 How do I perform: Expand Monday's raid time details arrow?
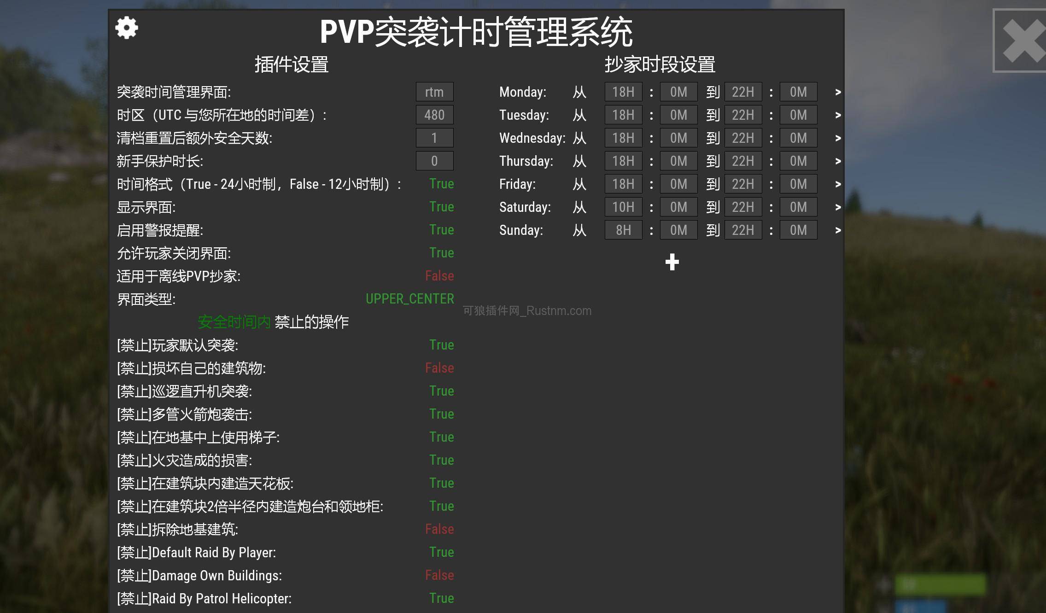tap(837, 92)
